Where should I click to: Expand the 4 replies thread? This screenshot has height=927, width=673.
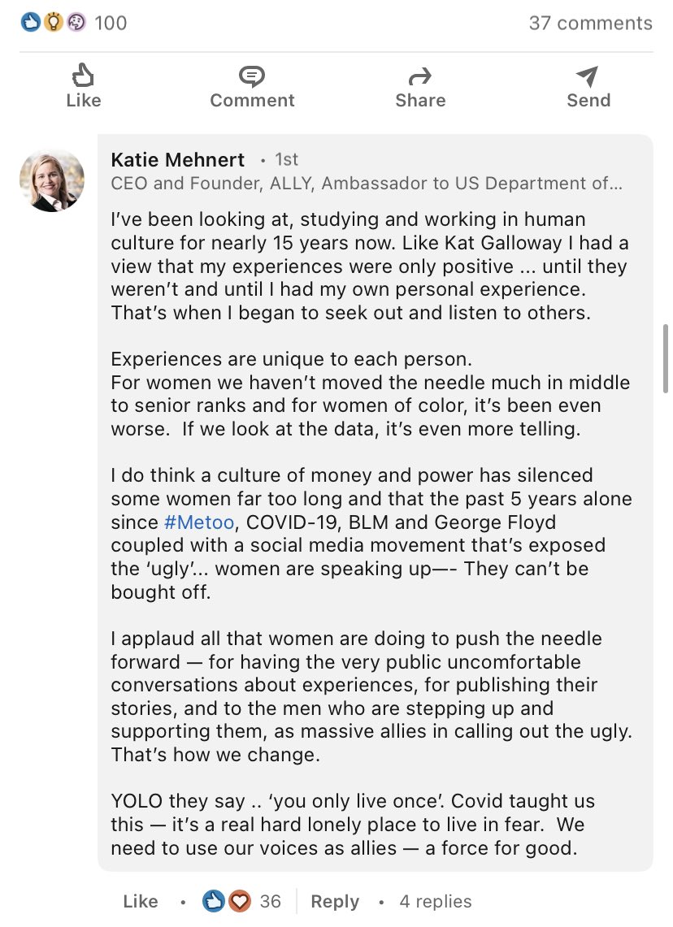(x=436, y=901)
